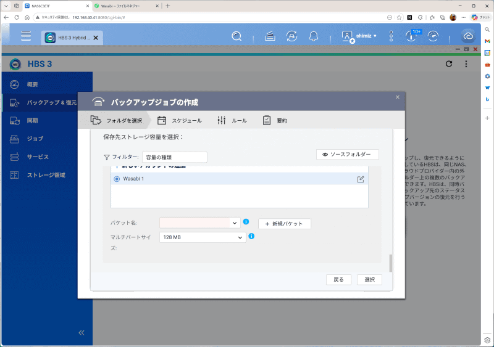Select the Wasabi 1 radio button
Viewport: 494px width, 347px height.
[x=117, y=179]
